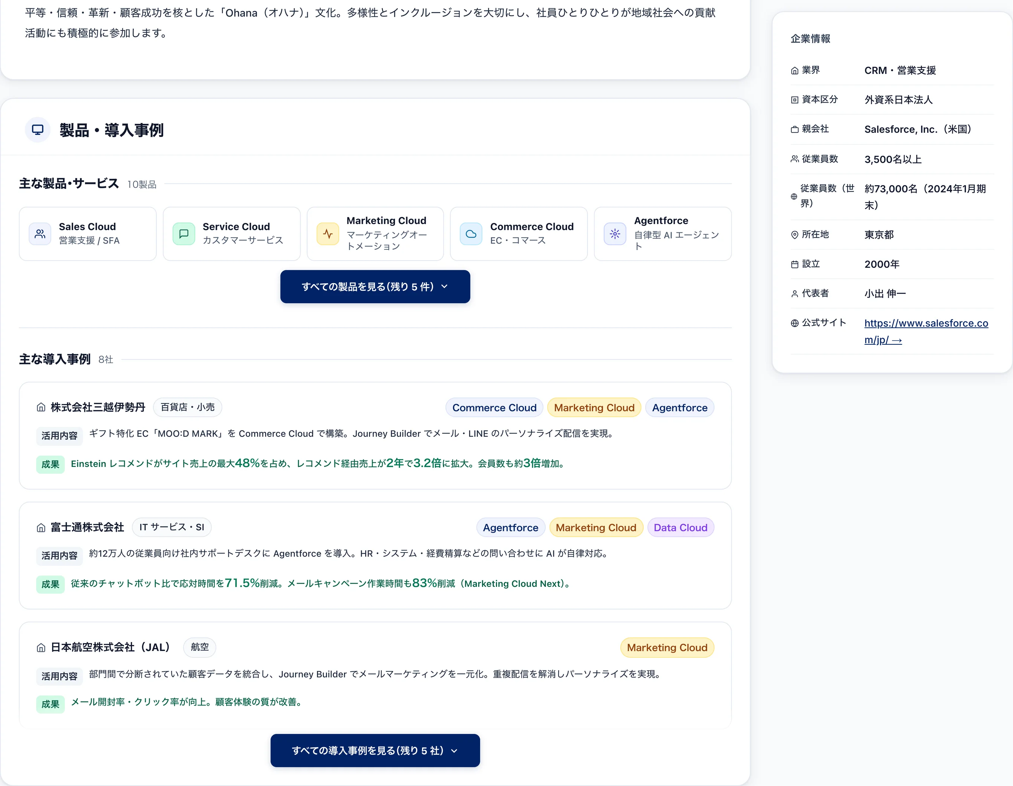
Task: Click the 活用内容 label in 三越伊勢丹 card
Action: tap(60, 436)
